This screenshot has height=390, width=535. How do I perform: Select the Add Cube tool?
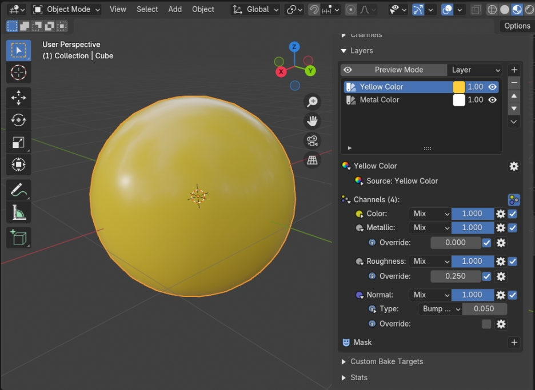point(18,238)
